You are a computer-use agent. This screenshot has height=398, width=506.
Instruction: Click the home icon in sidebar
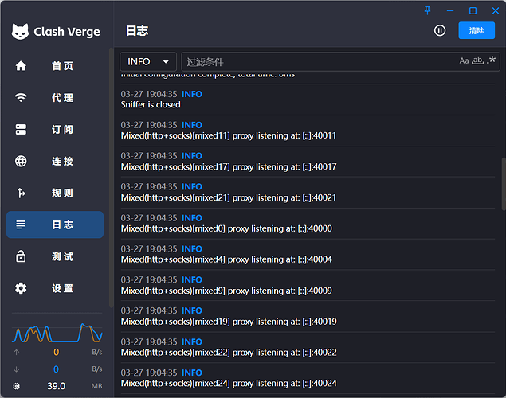[21, 66]
